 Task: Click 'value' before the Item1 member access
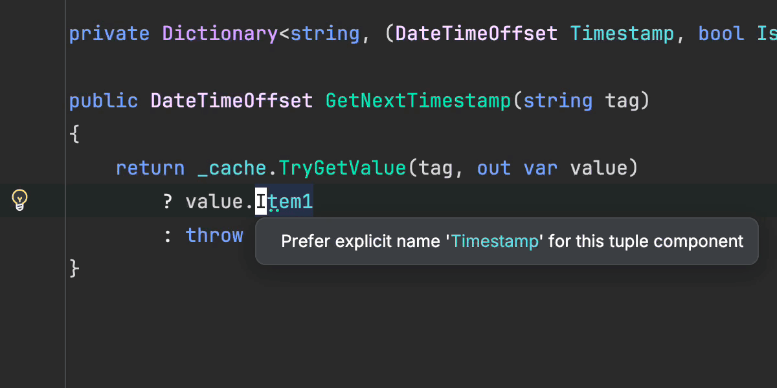point(214,202)
